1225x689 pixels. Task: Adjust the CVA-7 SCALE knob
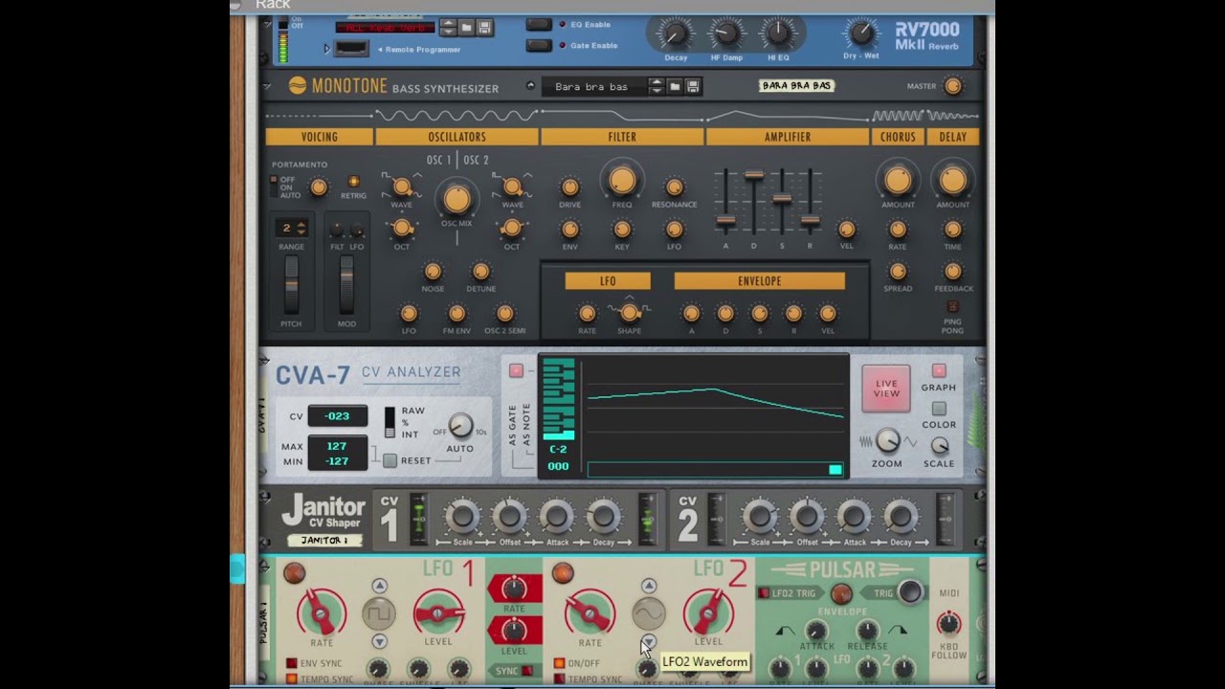pos(940,446)
